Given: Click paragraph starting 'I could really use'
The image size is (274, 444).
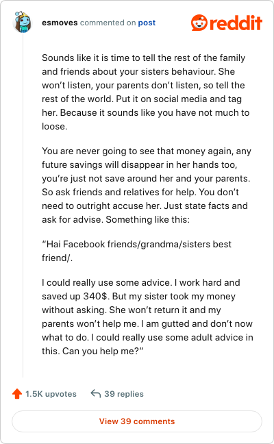Looking at the screenshot, I should 147,317.
